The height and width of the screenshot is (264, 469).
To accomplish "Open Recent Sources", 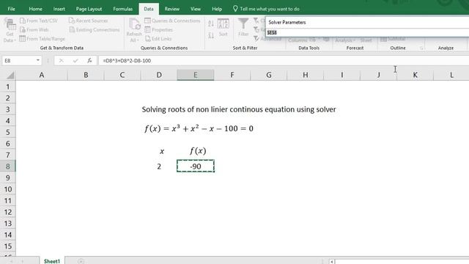I will click(x=88, y=21).
